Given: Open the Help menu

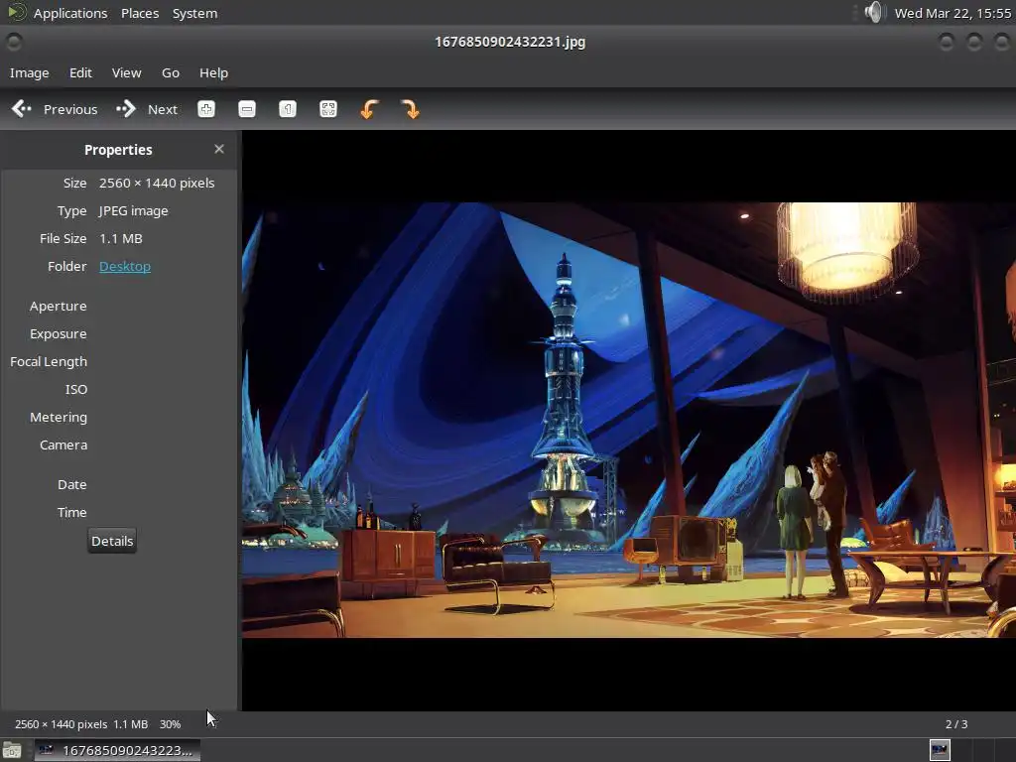Looking at the screenshot, I should 214,73.
